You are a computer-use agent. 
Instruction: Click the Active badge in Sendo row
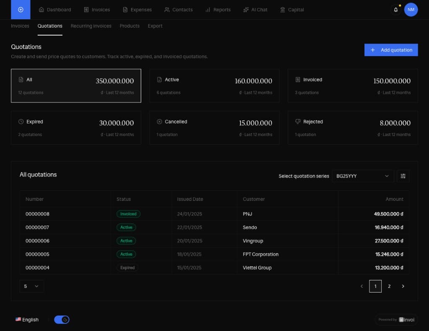click(126, 227)
